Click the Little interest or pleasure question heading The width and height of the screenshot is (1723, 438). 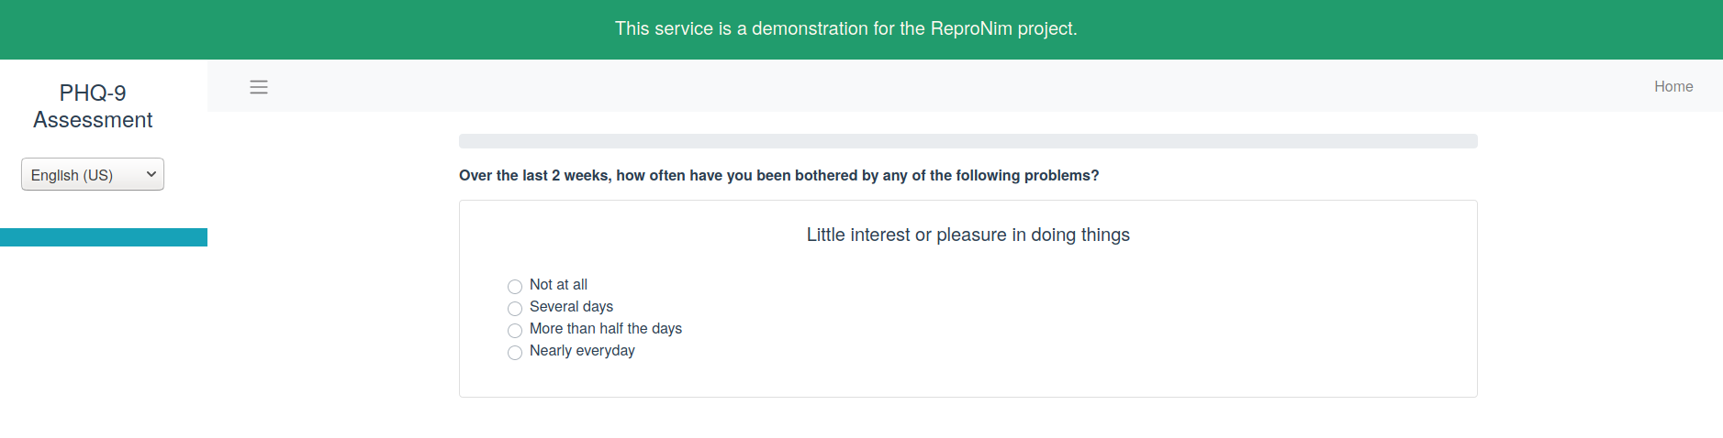[968, 235]
